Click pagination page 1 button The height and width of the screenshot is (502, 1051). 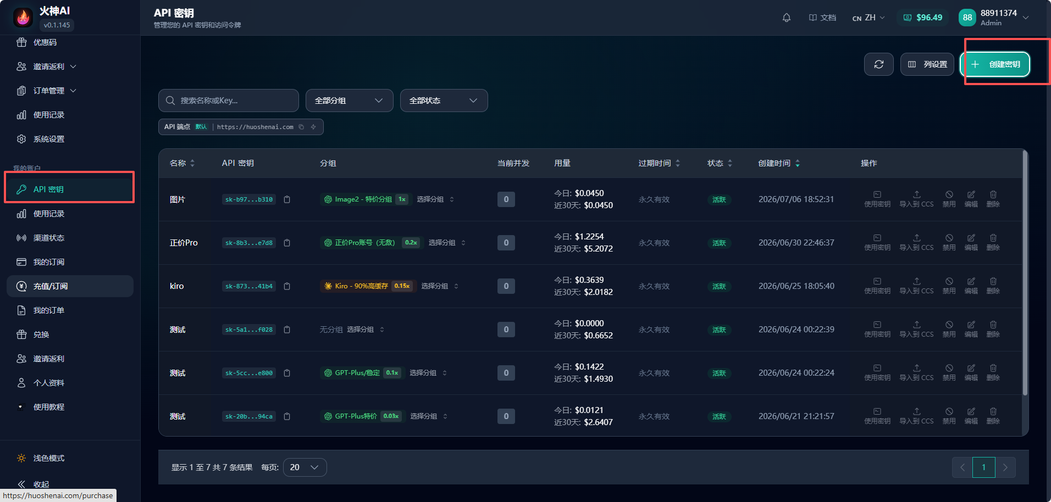[983, 467]
